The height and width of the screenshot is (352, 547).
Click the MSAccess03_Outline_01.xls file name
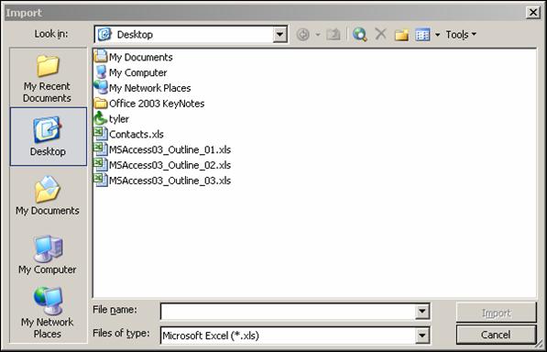click(x=170, y=149)
